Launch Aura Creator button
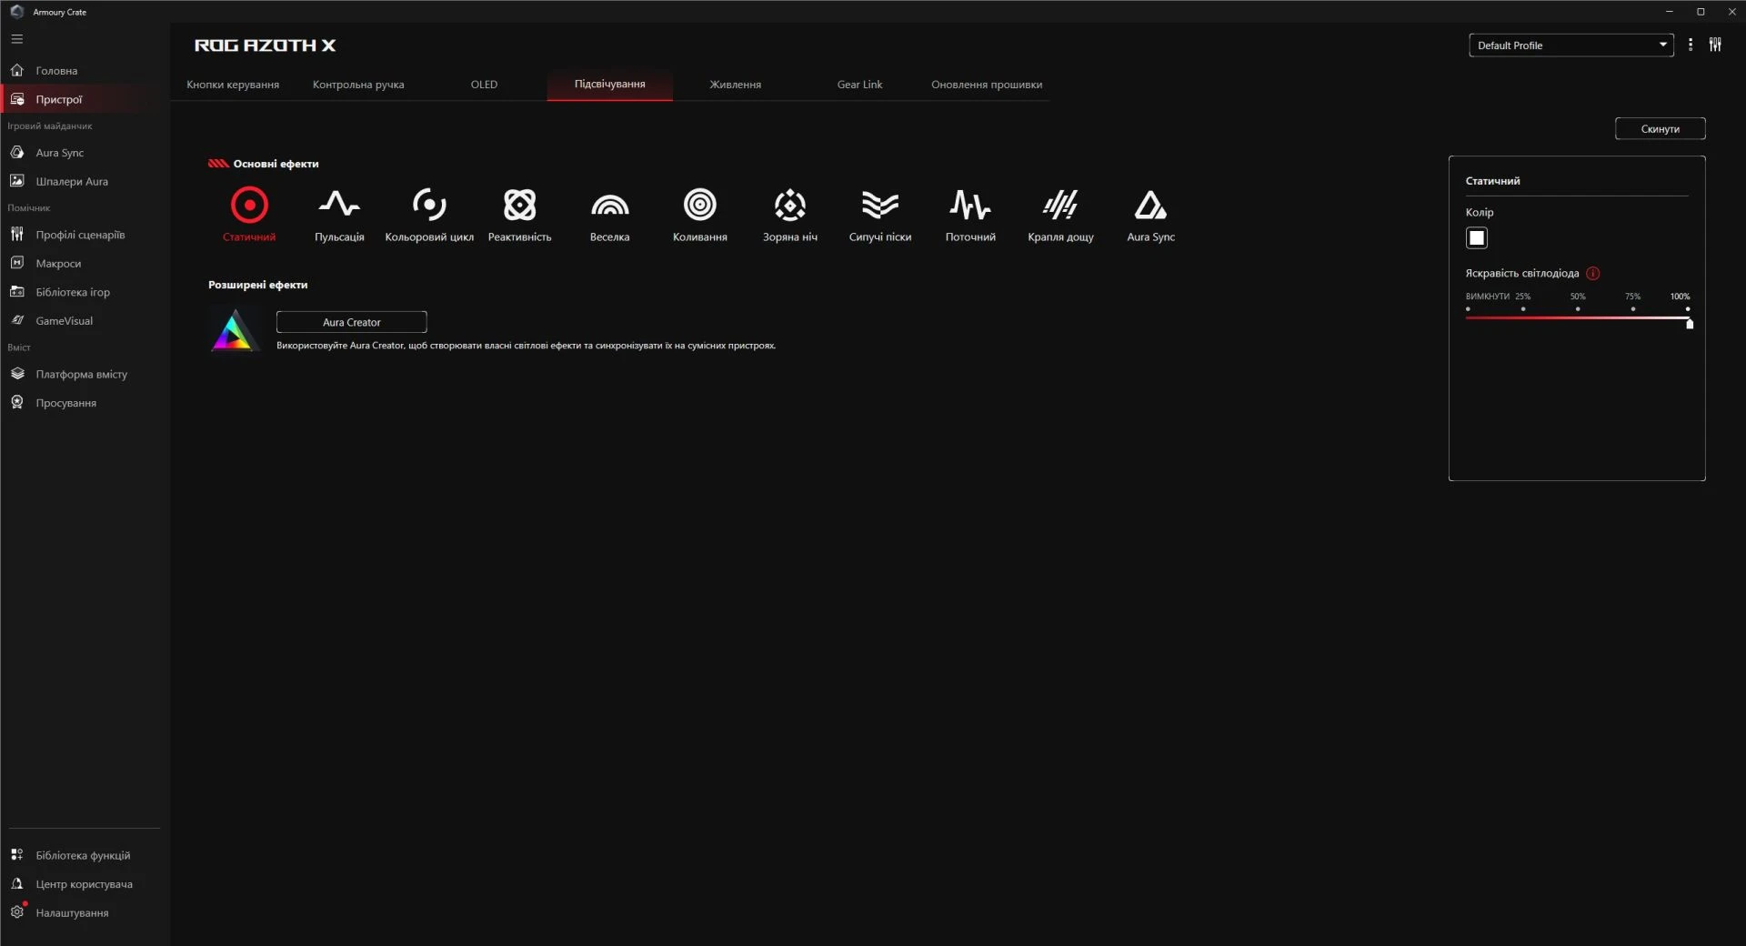Image resolution: width=1746 pixels, height=946 pixels. click(351, 322)
